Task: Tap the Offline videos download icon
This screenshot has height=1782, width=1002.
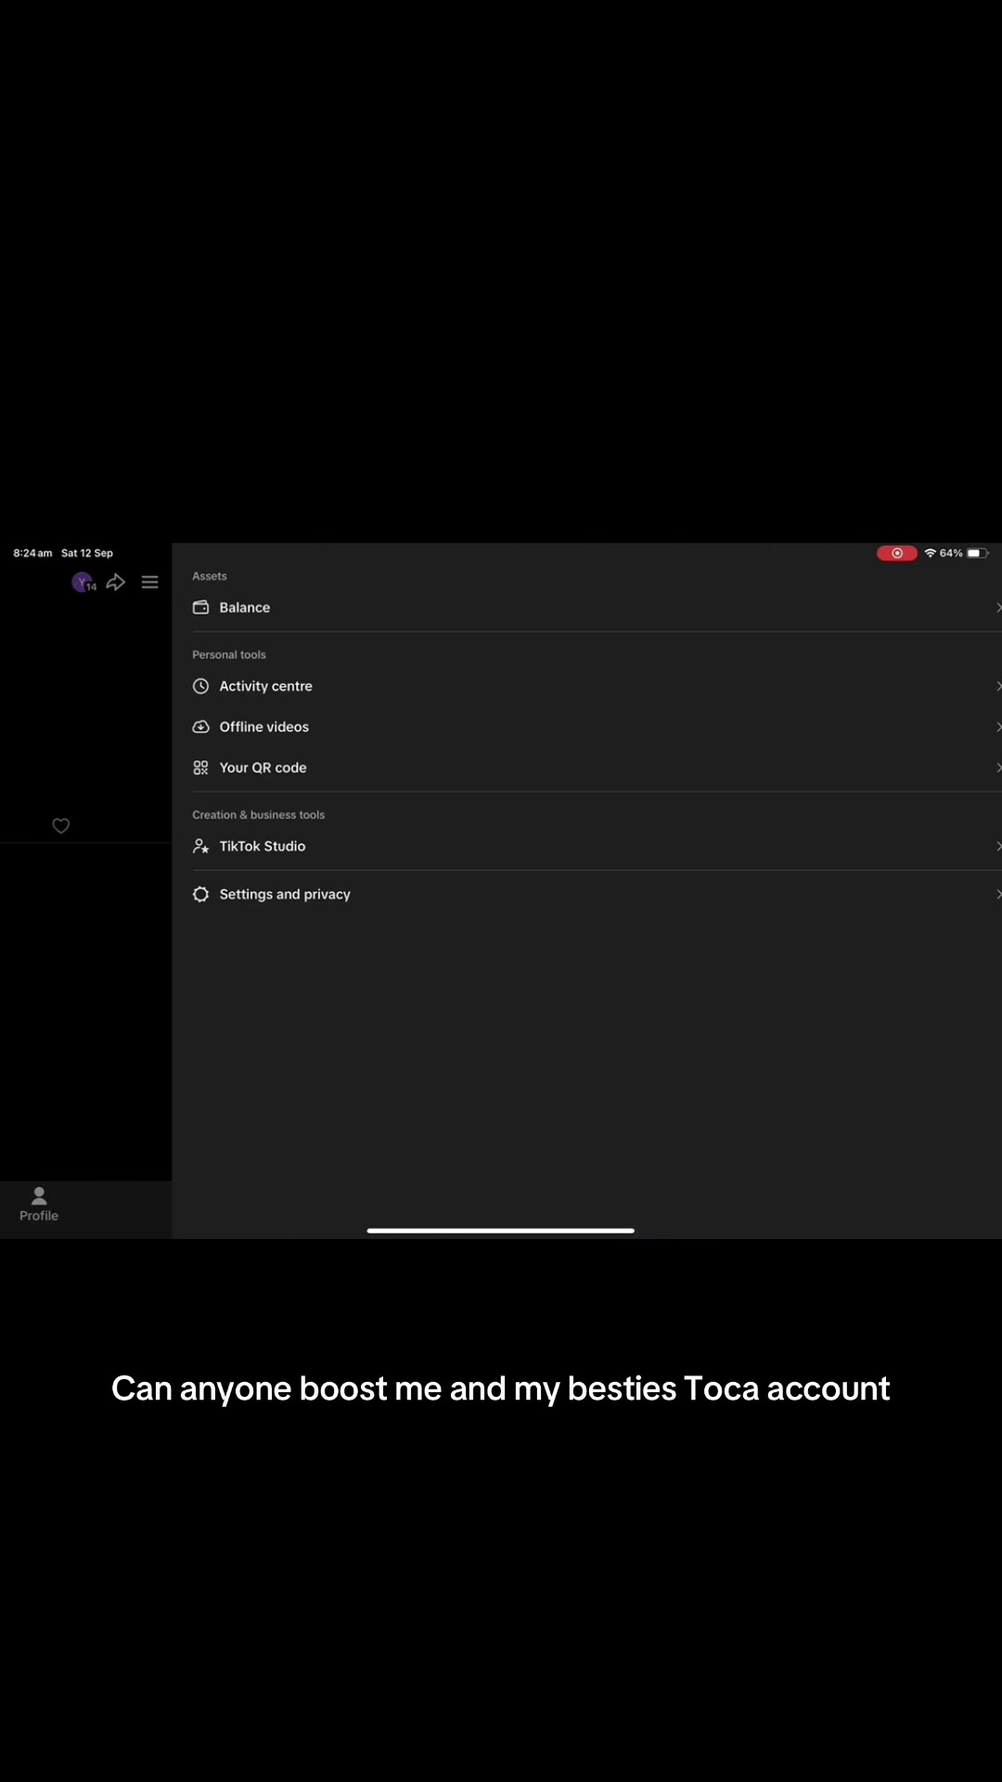Action: (x=200, y=727)
